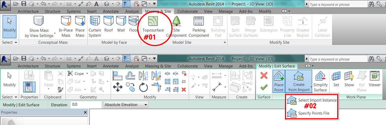Click the Place Mass tool

click(80, 26)
